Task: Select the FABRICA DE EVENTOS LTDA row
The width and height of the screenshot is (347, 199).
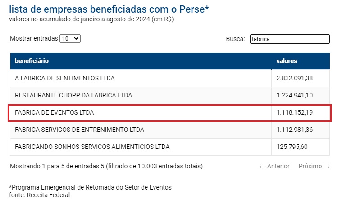Action: (x=55, y=112)
